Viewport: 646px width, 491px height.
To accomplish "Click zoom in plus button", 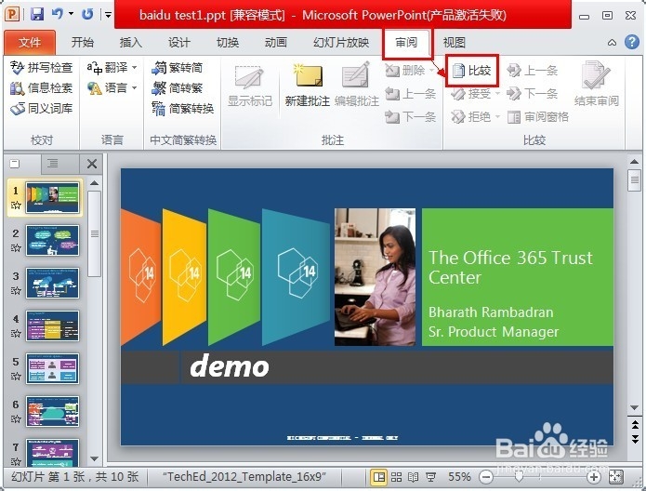I will (593, 477).
